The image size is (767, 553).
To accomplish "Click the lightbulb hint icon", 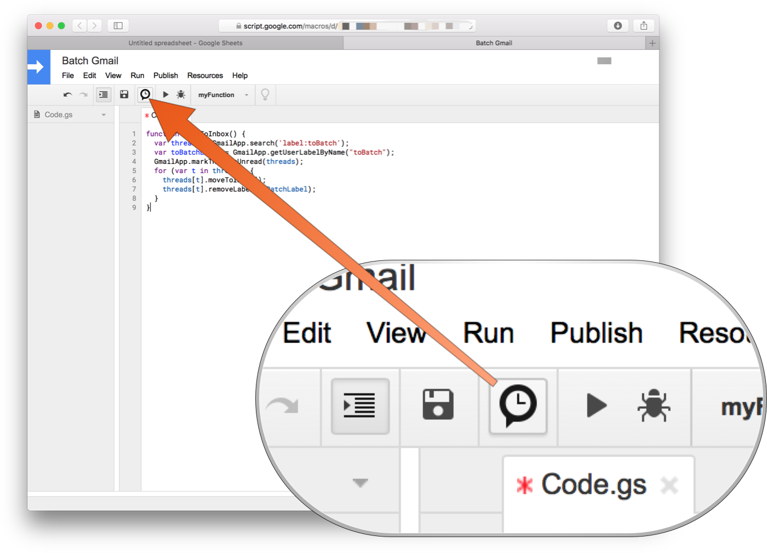I will [x=265, y=95].
